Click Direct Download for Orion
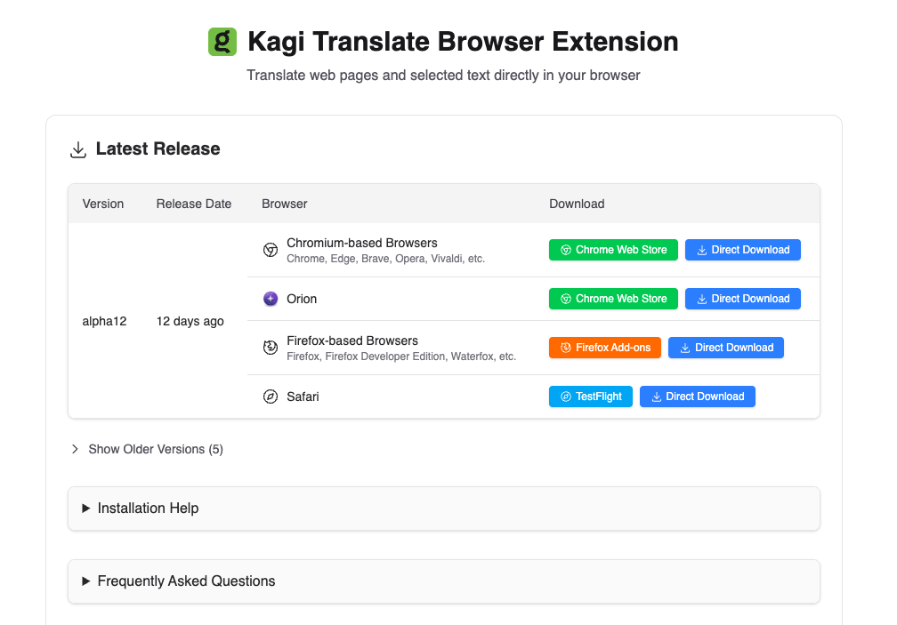897x625 pixels. 742,299
